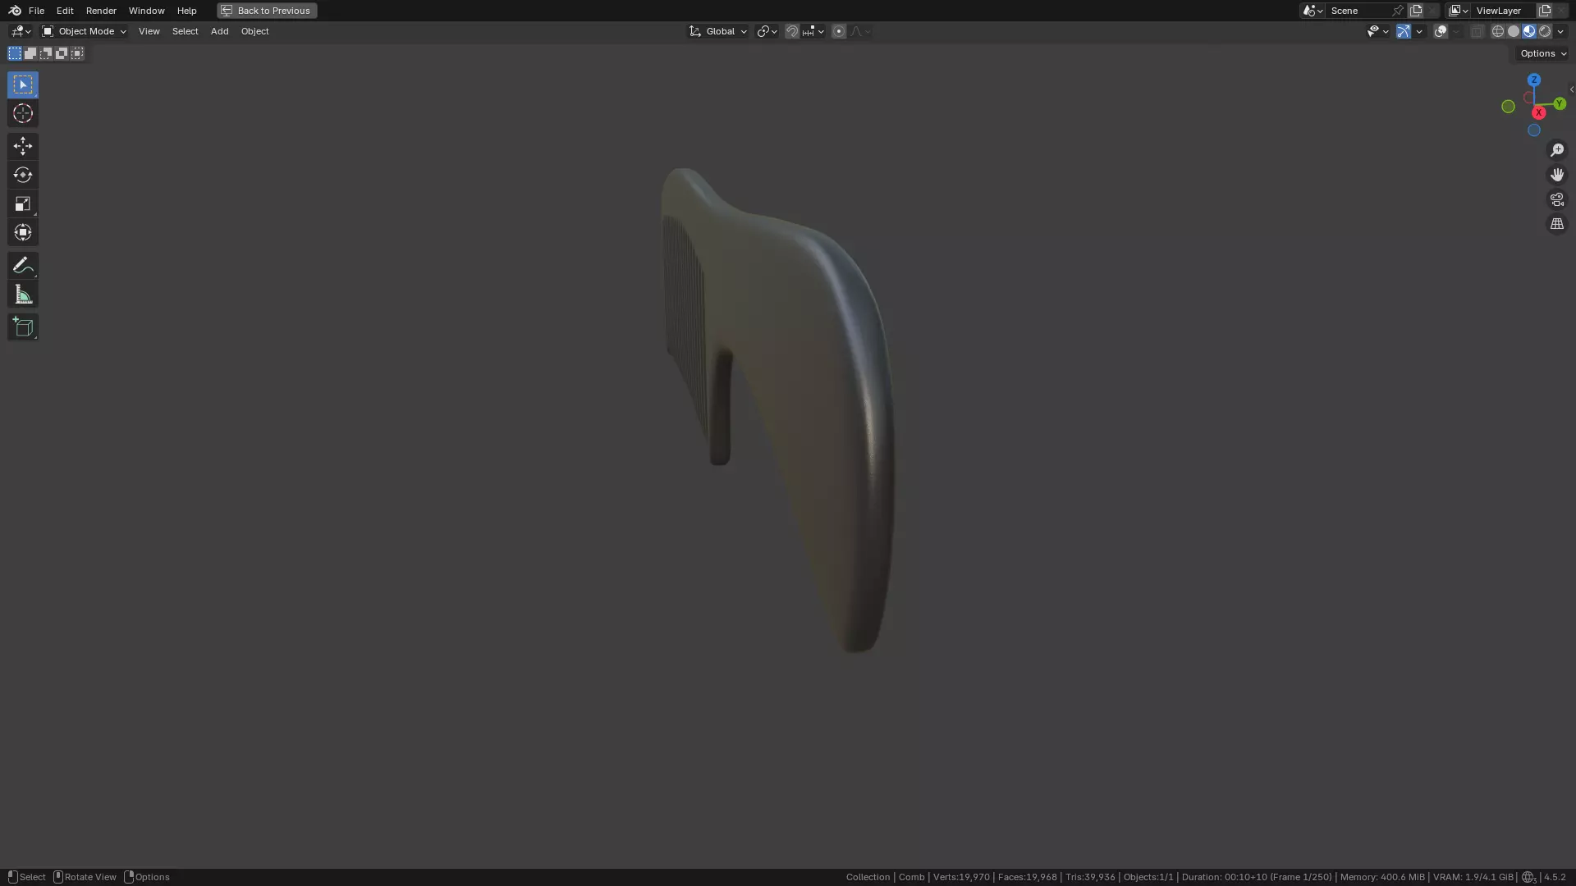Open the pivot point dropdown
Image resolution: width=1576 pixels, height=886 pixels.
[767, 31]
